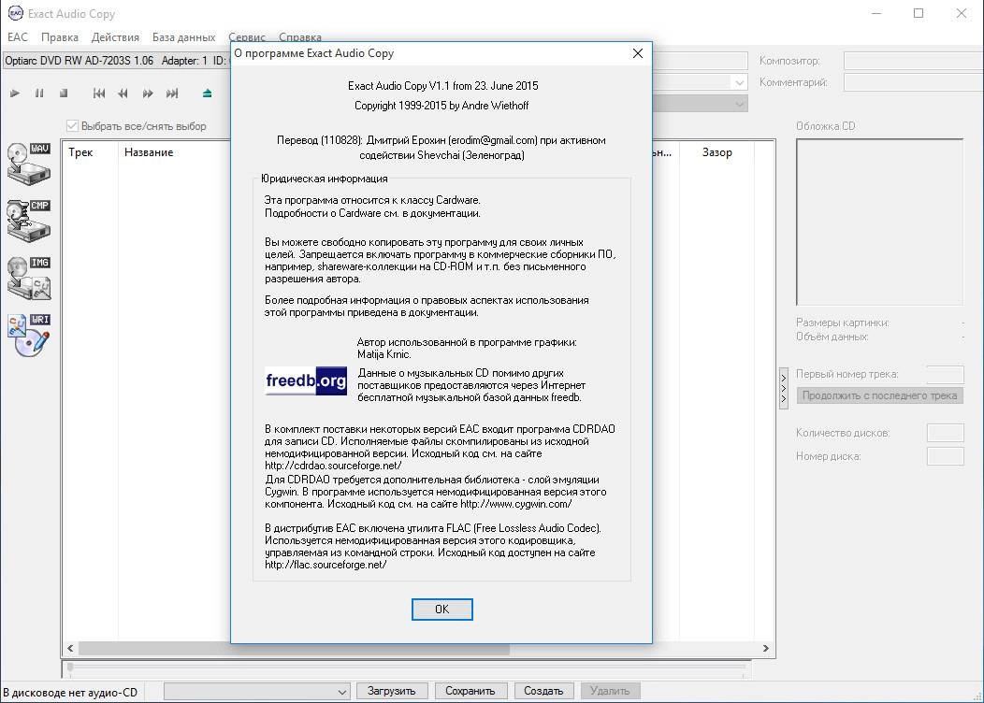This screenshot has height=703, width=984.
Task: Click the rewind icon
Action: tap(123, 93)
